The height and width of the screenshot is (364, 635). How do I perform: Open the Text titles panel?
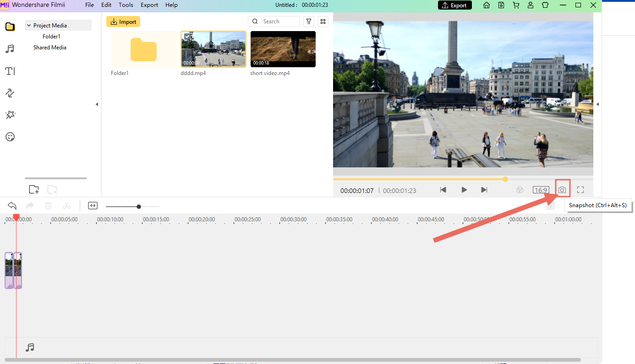(10, 71)
